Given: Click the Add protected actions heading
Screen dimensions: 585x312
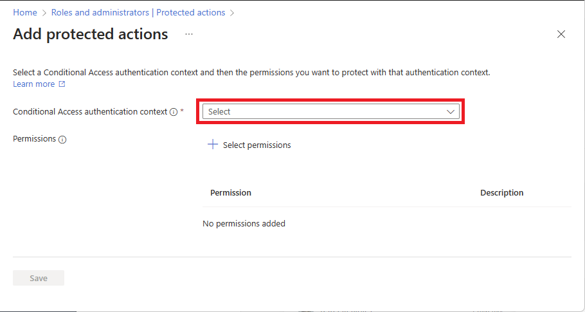Looking at the screenshot, I should 91,34.
